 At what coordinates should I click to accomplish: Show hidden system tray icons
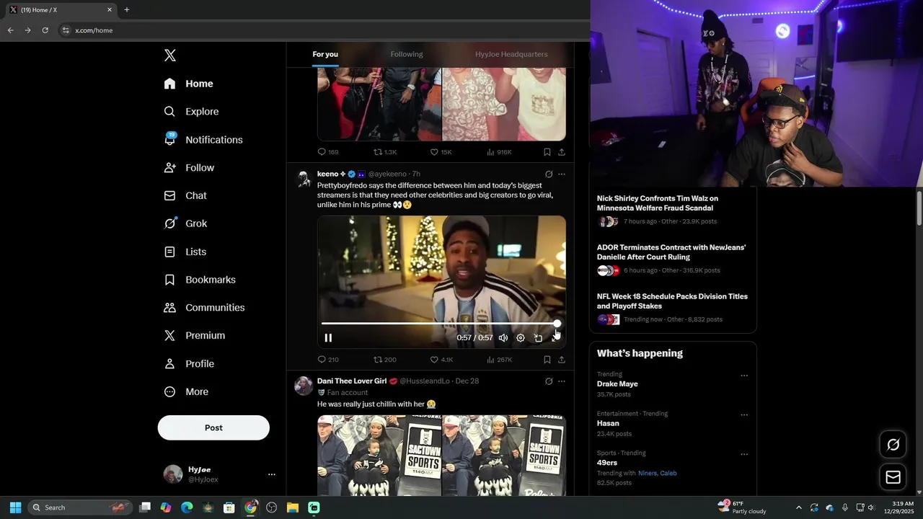798,507
